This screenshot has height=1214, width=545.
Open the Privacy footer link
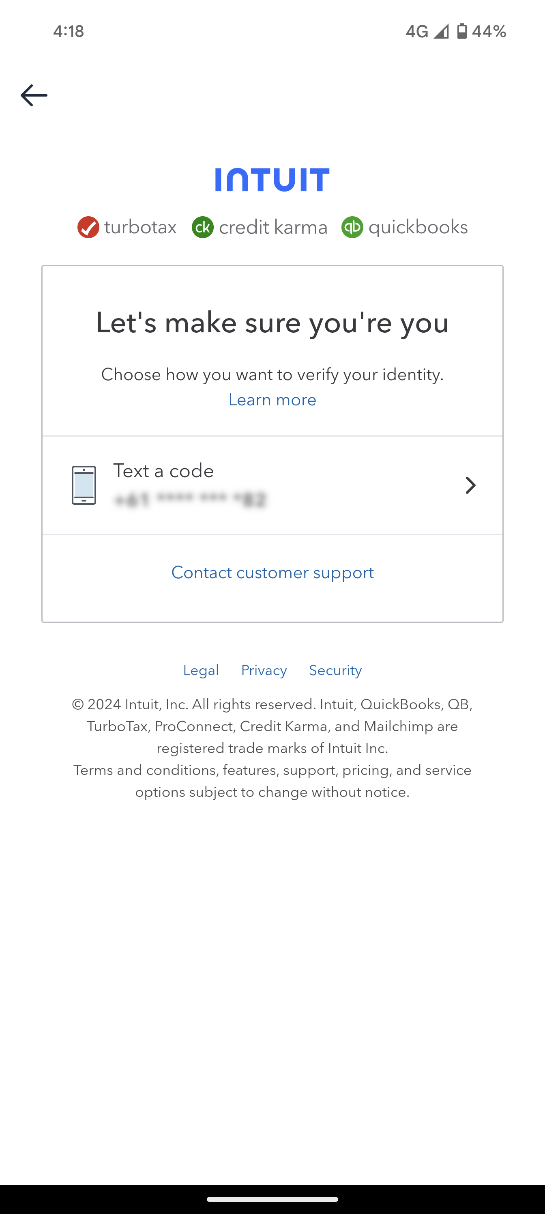[264, 670]
